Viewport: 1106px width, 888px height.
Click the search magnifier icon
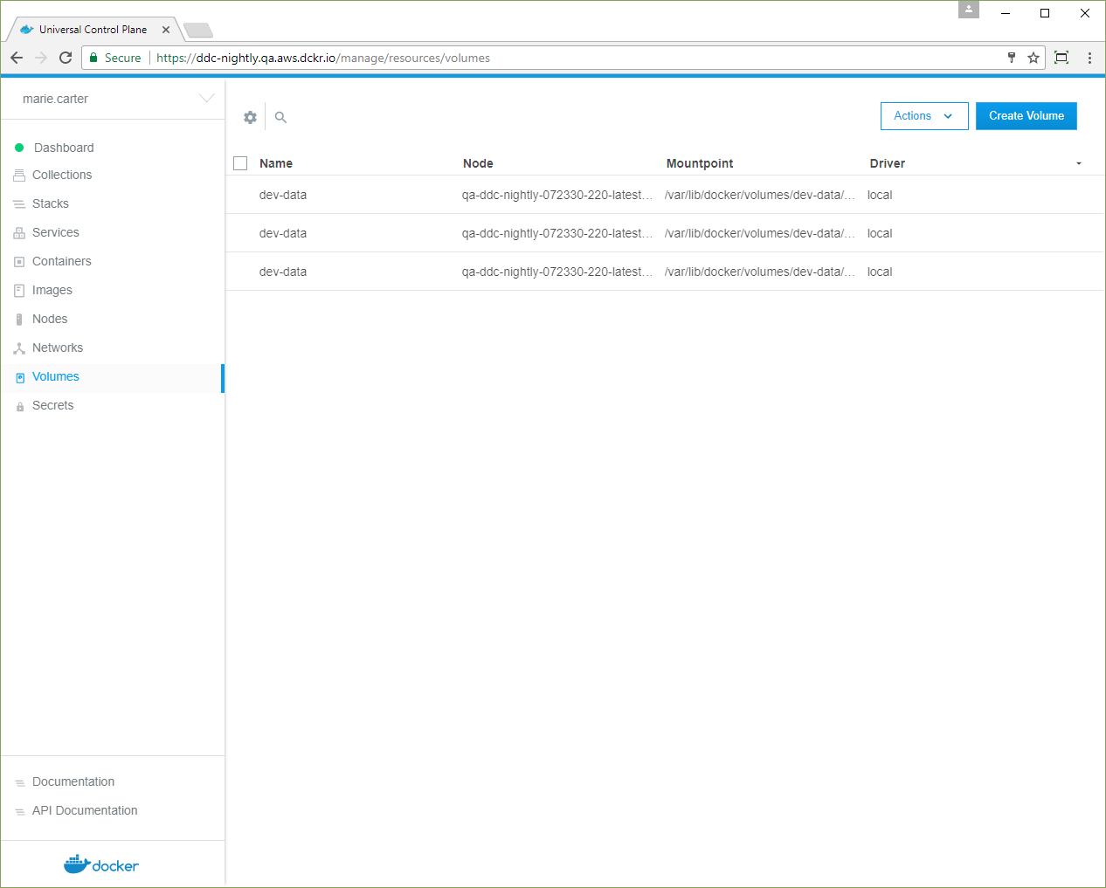(280, 117)
